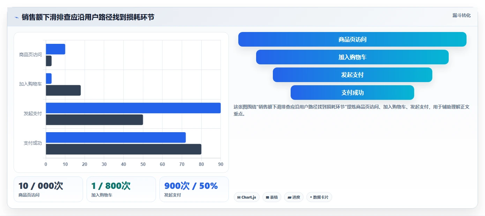Select the 表格 chip
This screenshot has width=485, height=216.
coord(272,197)
